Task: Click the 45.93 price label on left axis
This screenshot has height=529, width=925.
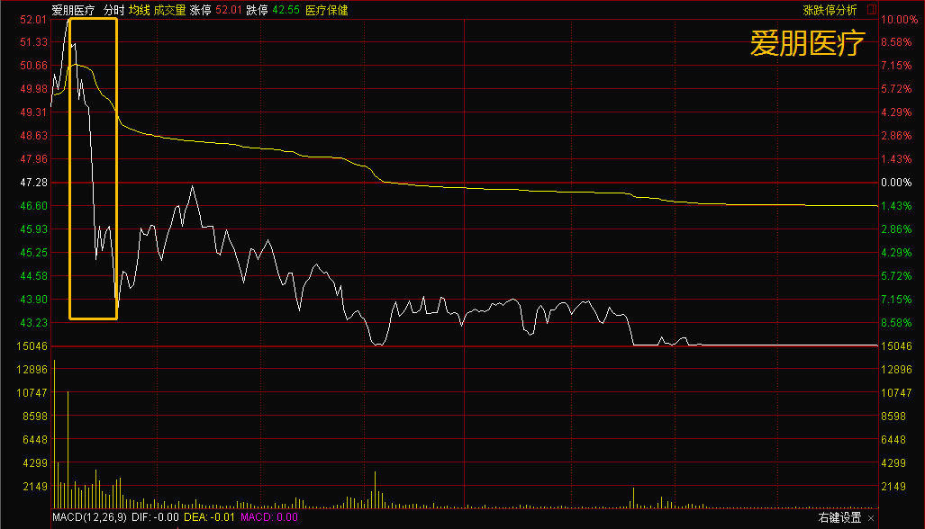Action: click(x=33, y=229)
